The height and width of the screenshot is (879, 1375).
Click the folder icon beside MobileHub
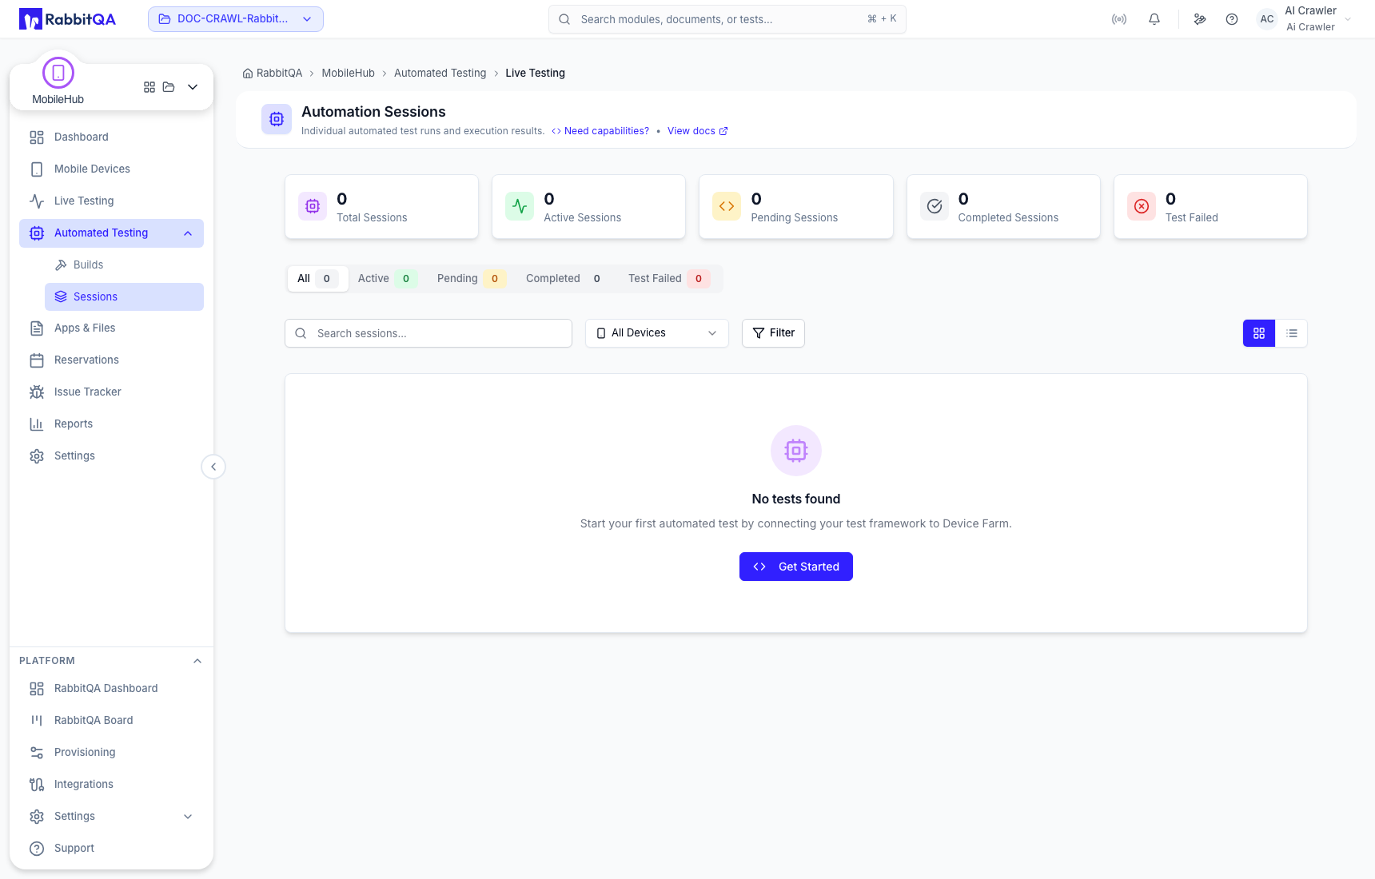(169, 87)
